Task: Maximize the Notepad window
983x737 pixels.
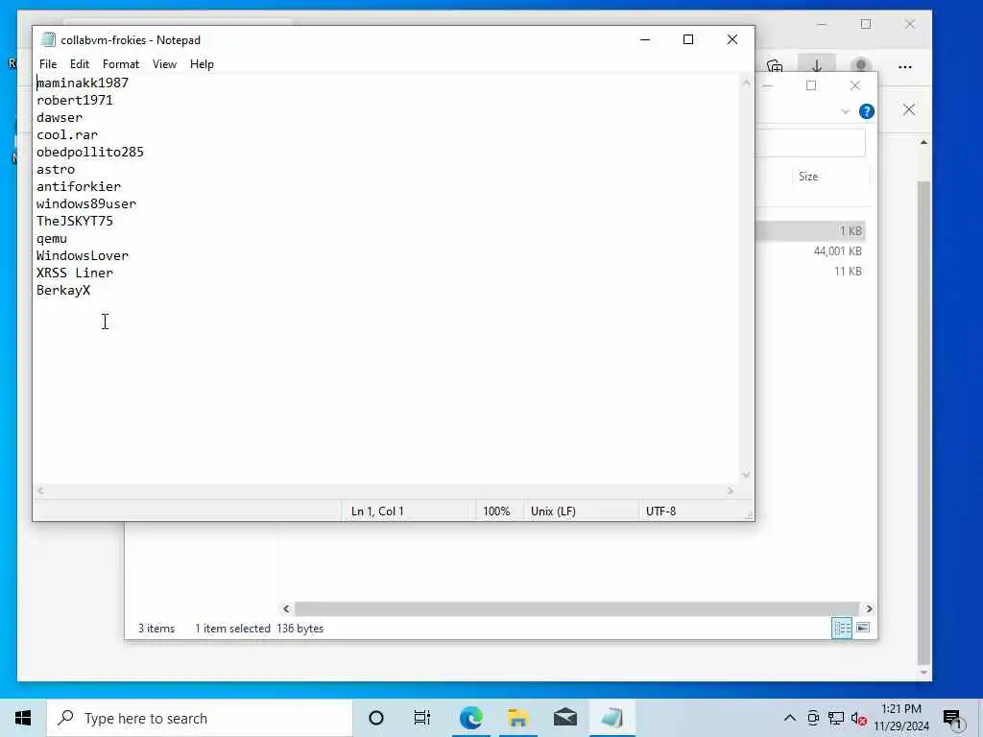Action: pos(687,39)
